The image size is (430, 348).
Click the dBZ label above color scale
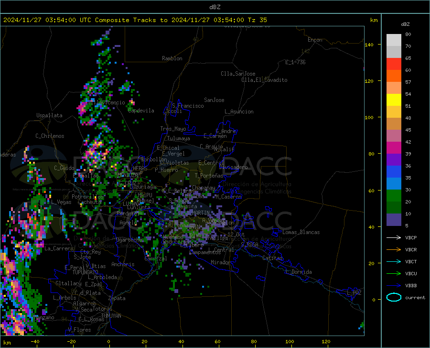pyautogui.click(x=405, y=24)
